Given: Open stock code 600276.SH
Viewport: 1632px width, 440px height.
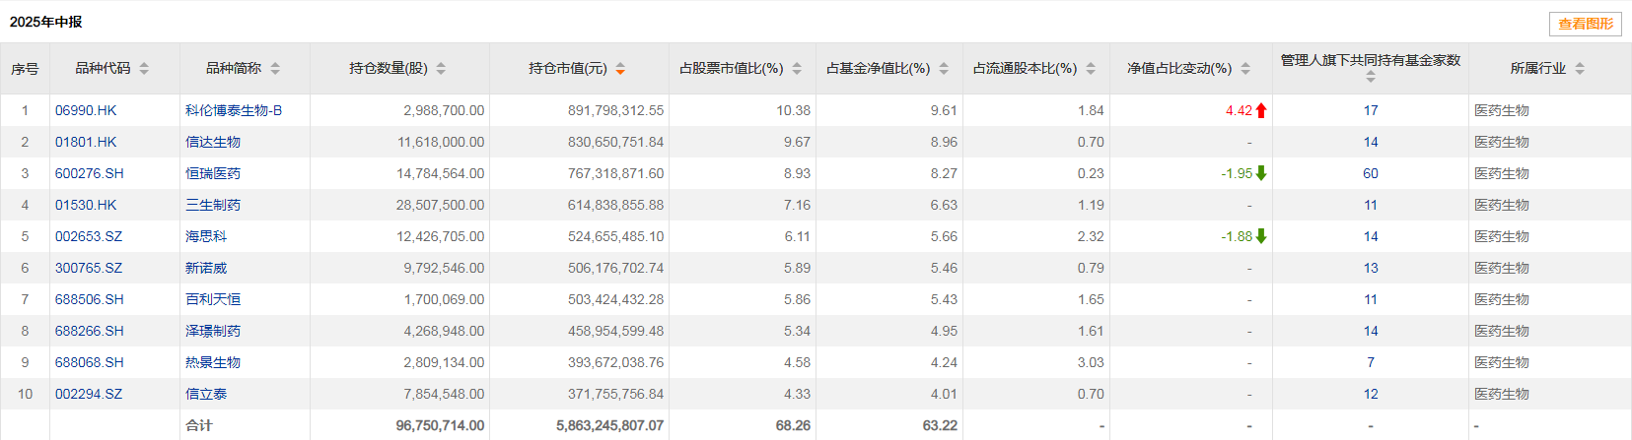Looking at the screenshot, I should [x=90, y=173].
